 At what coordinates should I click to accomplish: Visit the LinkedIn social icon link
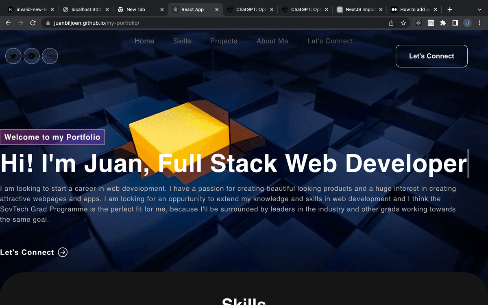[32, 56]
